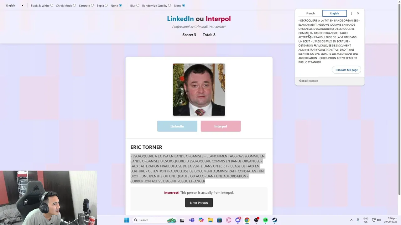Open the ENG US language switcher
This screenshot has width=401, height=225.
coord(366,220)
